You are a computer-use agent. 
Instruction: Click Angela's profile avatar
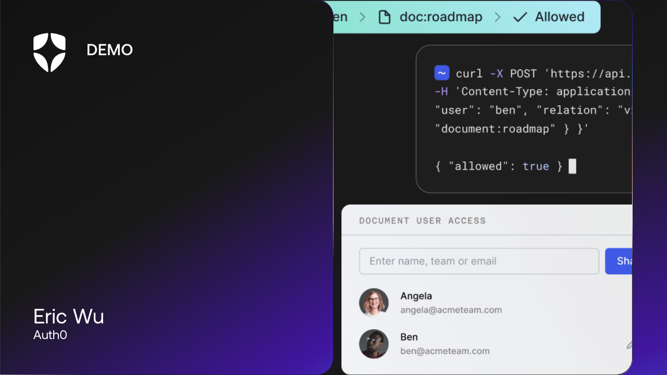click(374, 303)
